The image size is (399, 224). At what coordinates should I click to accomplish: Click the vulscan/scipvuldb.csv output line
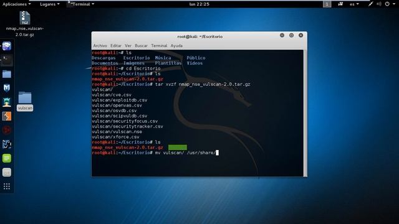click(x=119, y=116)
